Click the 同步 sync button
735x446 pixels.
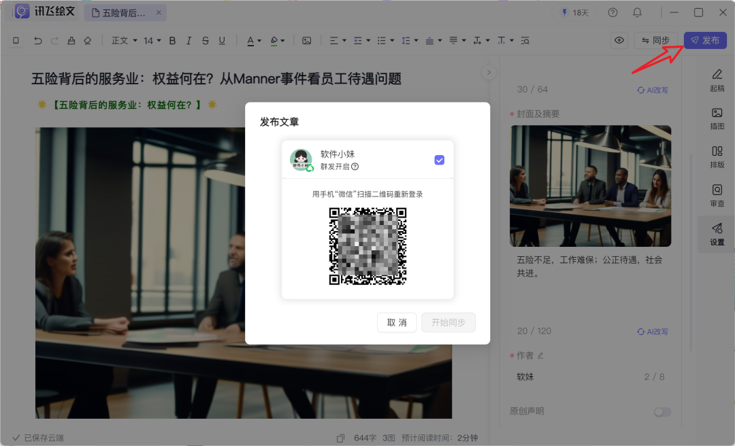(x=656, y=40)
